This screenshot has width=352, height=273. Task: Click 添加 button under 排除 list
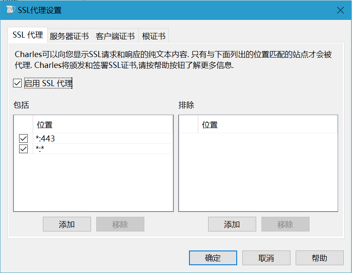[x=232, y=224]
